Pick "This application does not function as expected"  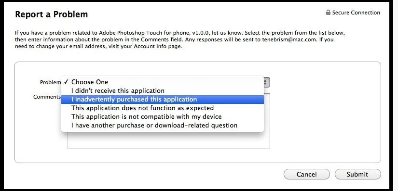163,108
